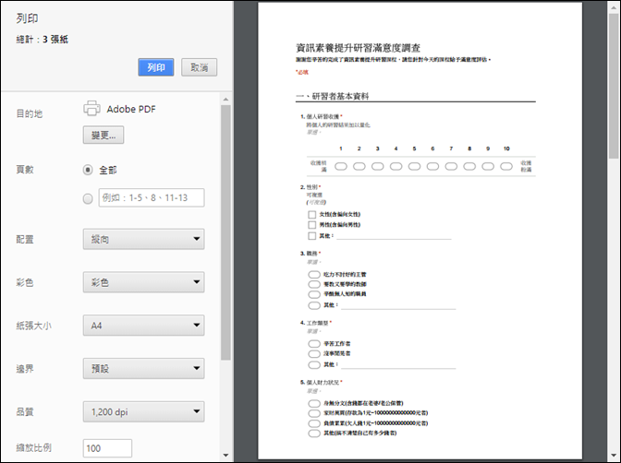Click the preview pane scroll down arrow
Viewport: 621px width, 463px height.
click(x=614, y=456)
